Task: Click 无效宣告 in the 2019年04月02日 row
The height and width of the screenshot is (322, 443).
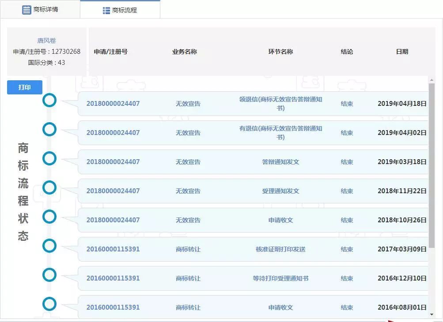Action: point(188,133)
